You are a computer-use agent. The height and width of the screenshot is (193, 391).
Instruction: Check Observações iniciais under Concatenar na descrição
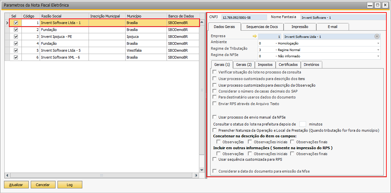click(250, 142)
